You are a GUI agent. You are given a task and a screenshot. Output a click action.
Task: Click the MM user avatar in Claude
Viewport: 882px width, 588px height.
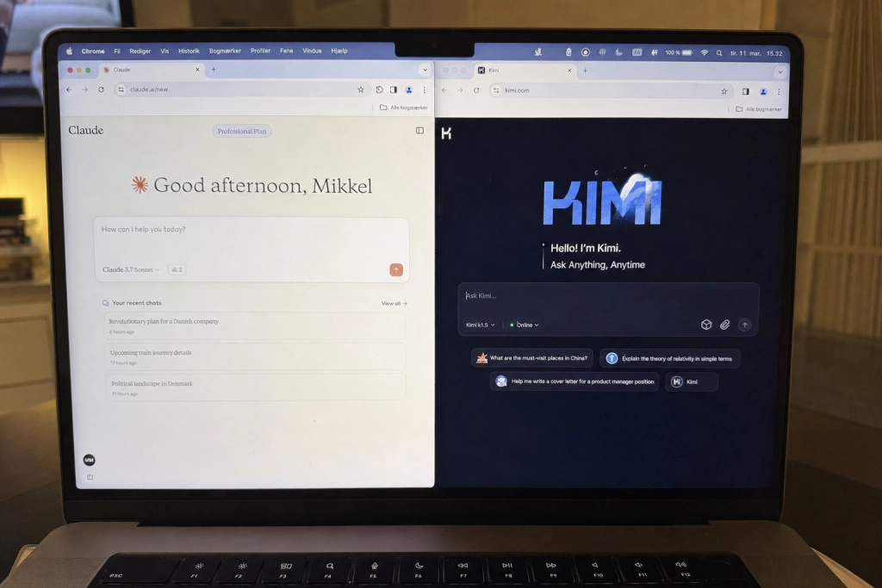coord(89,460)
